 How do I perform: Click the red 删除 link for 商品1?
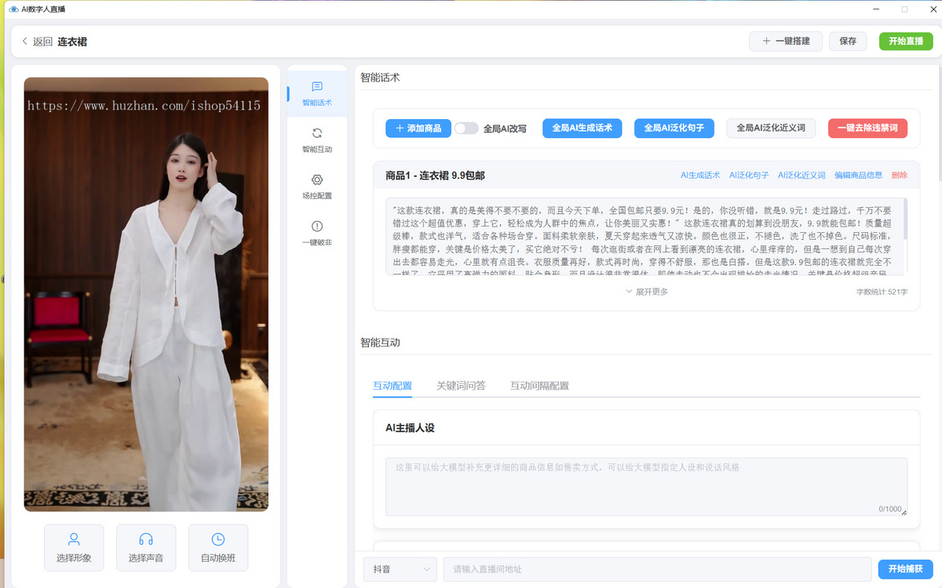(x=900, y=176)
